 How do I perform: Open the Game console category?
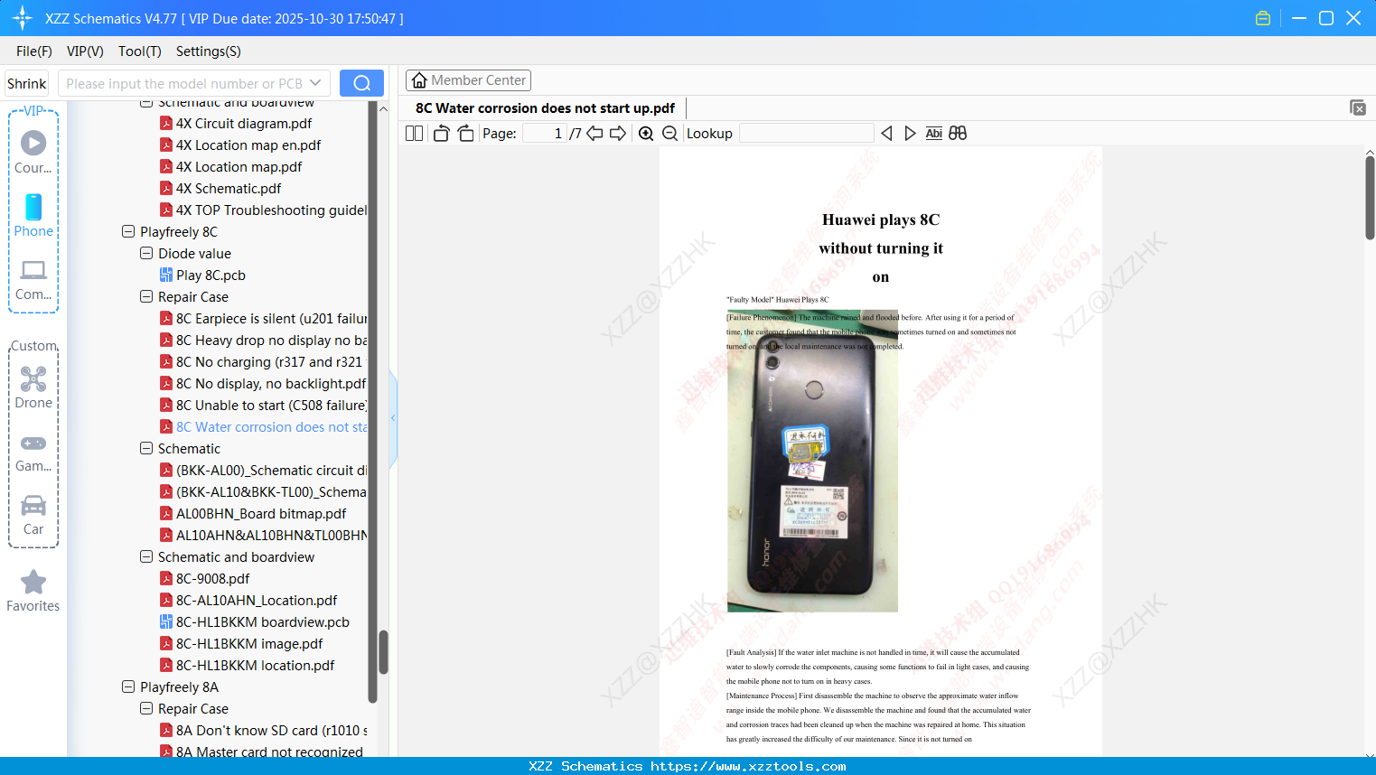(33, 452)
